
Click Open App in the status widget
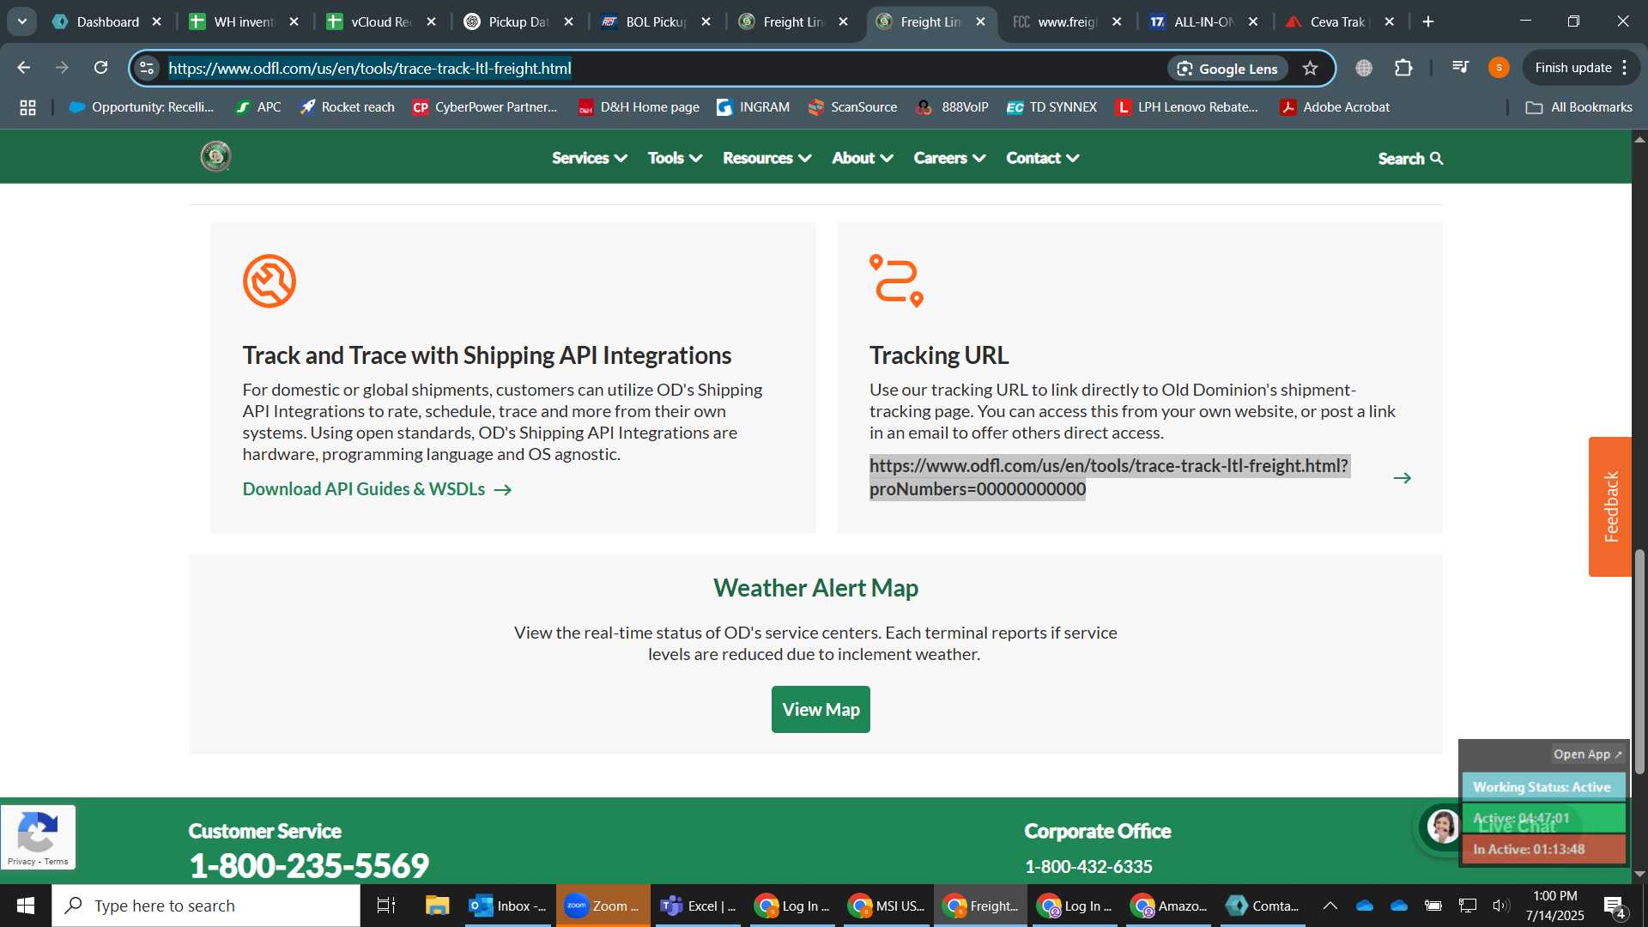(1587, 754)
